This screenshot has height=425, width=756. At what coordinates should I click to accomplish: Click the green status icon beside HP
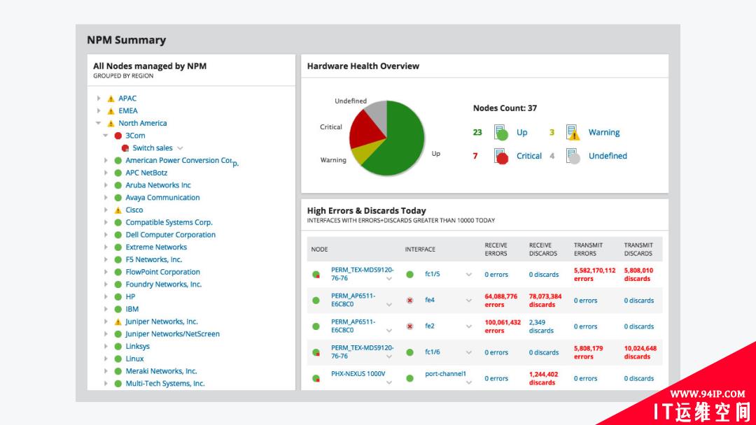click(x=118, y=297)
